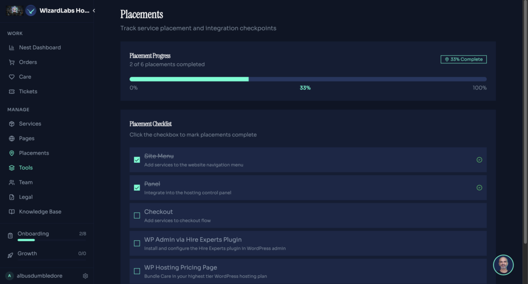Click the Tools layers icon

[x=12, y=168]
